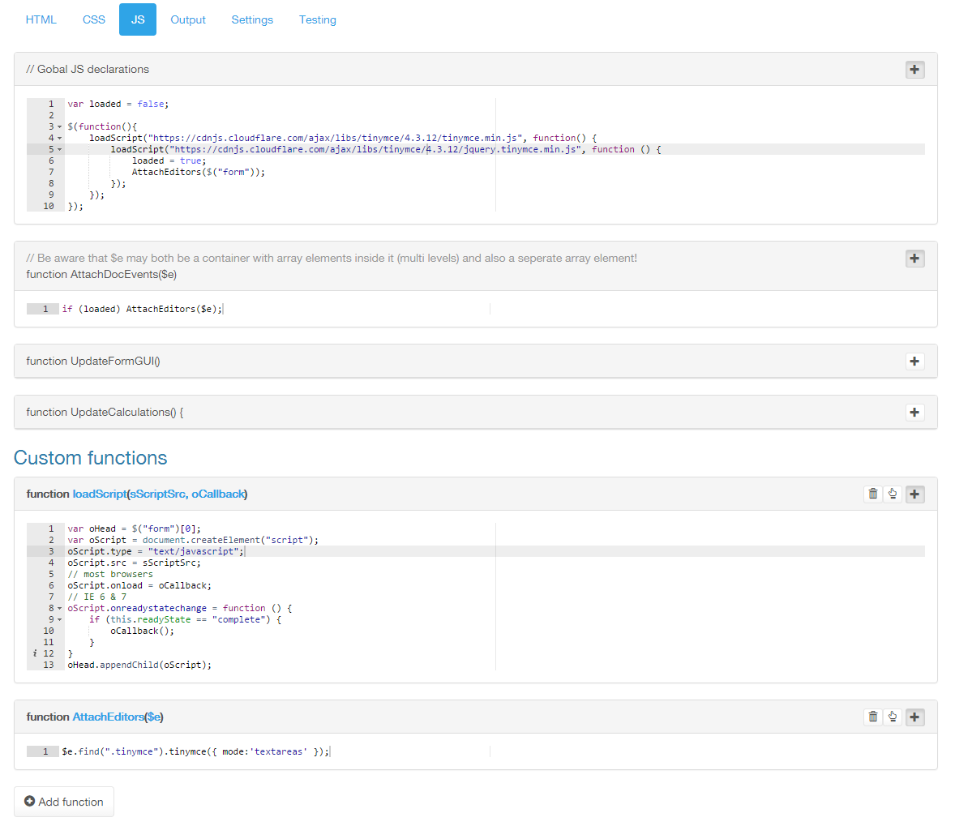Click the jquery.tinymce.min.js loadScript line

click(386, 149)
